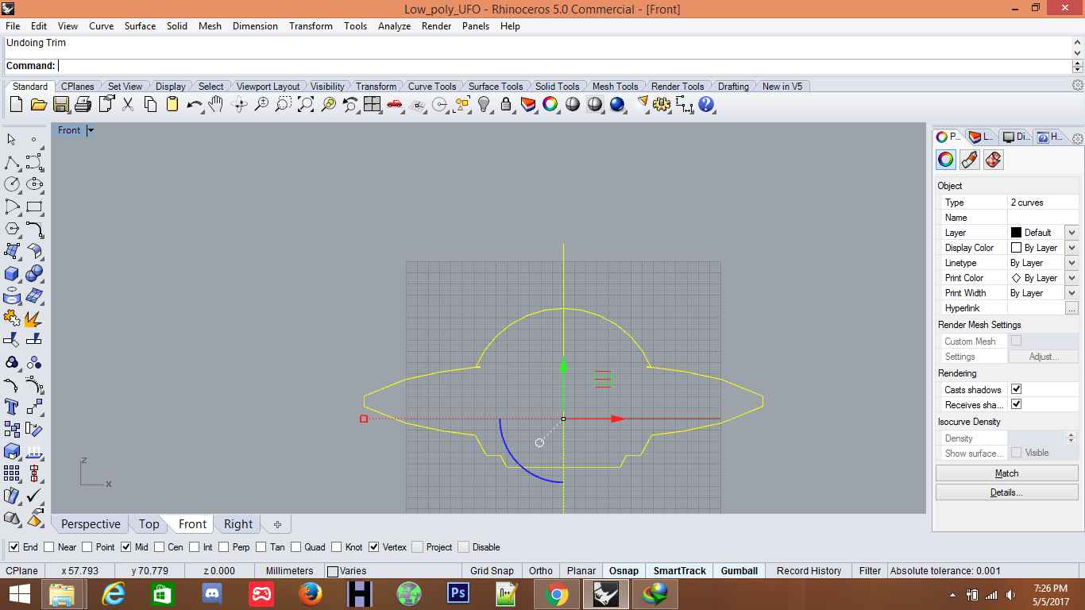Viewport: 1085px width, 610px height.
Task: Toggle Ortho in the status bar
Action: (541, 571)
